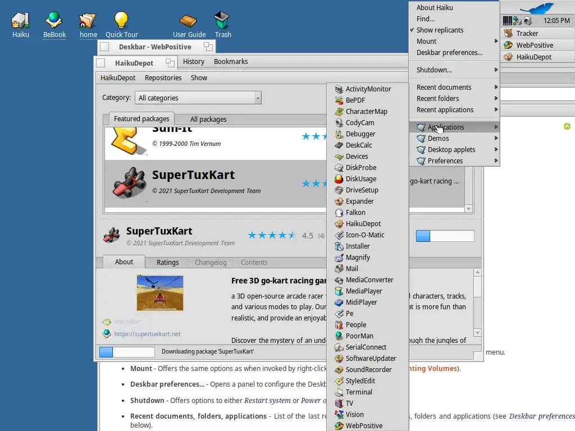Launch Mail from the Applications list
Image resolution: width=575 pixels, height=431 pixels.
[367, 269]
